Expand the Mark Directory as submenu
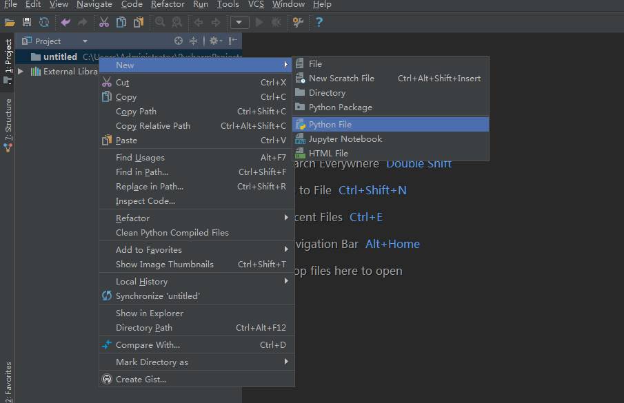624x403 pixels. coord(195,362)
